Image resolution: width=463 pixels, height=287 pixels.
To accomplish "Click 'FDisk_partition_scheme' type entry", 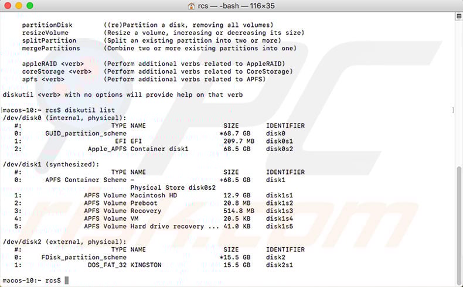I will pyautogui.click(x=84, y=257).
